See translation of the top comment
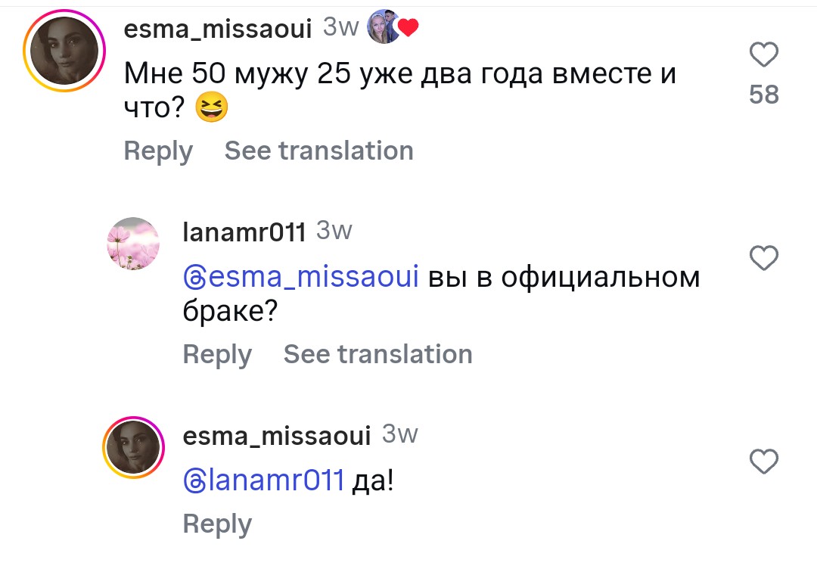Viewport: 817px width, 569px height. 318,151
